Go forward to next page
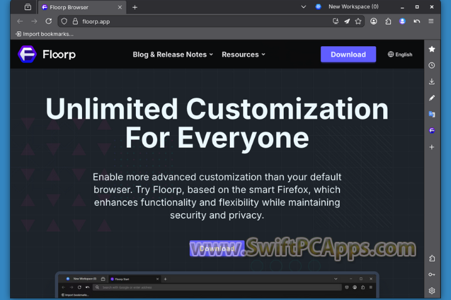 pyautogui.click(x=34, y=21)
